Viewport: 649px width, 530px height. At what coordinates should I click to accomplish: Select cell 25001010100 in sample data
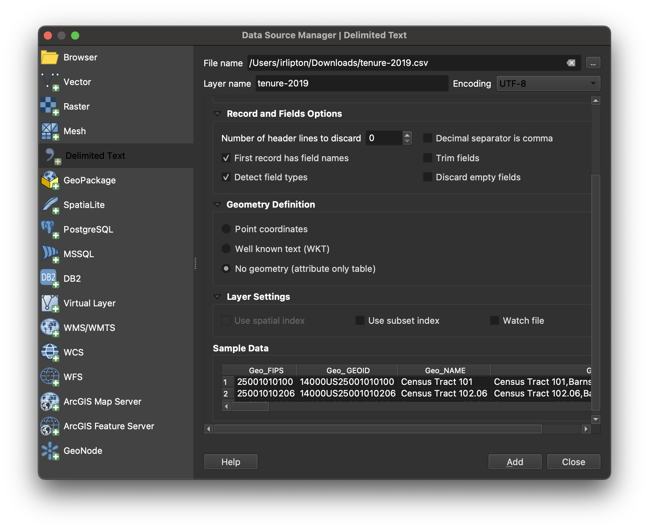[x=265, y=382]
